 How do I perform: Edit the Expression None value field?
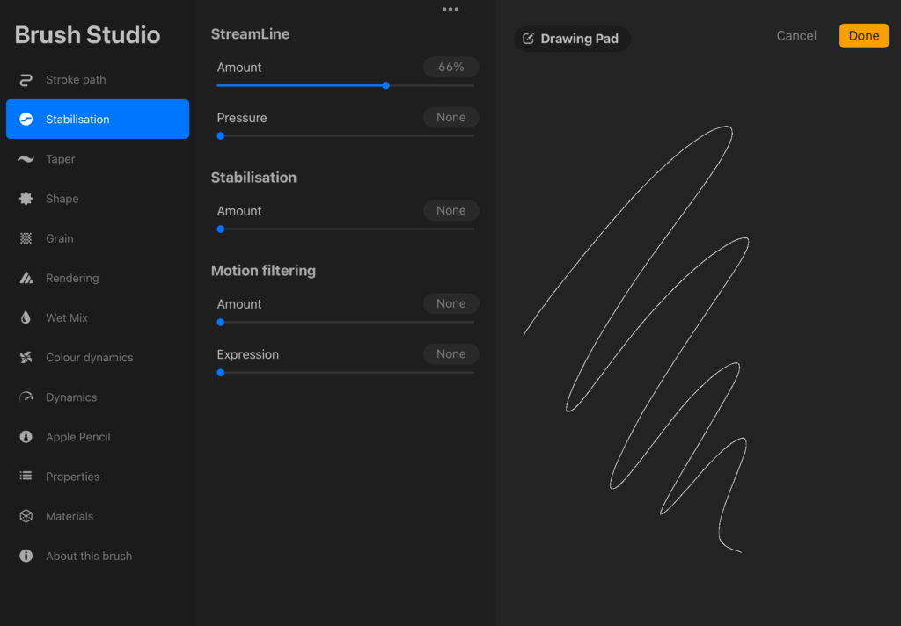451,354
